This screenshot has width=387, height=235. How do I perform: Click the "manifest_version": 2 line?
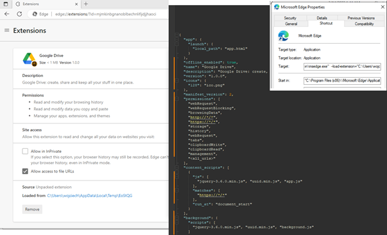coord(209,94)
